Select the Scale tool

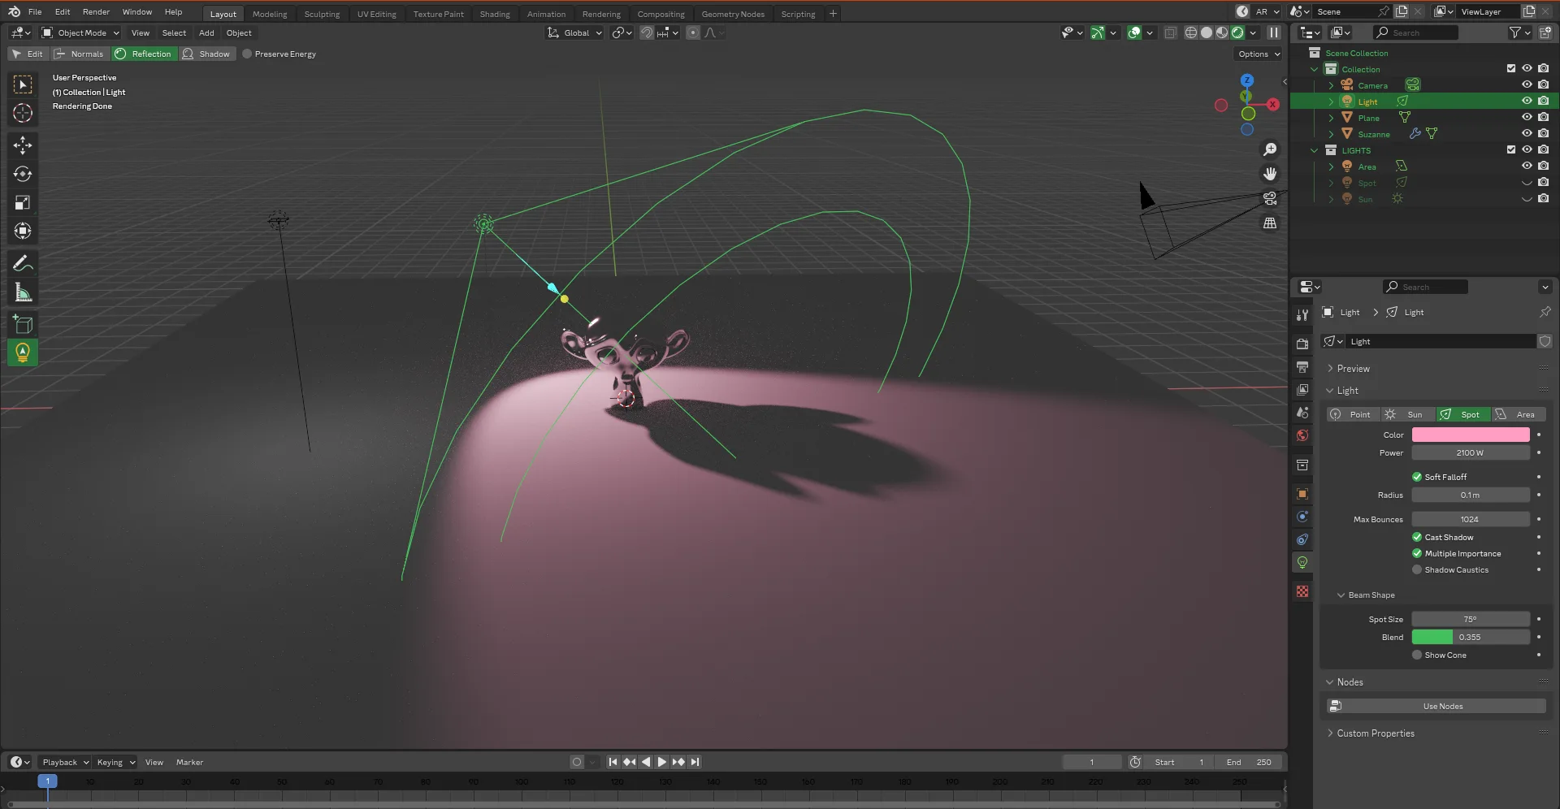(x=23, y=202)
